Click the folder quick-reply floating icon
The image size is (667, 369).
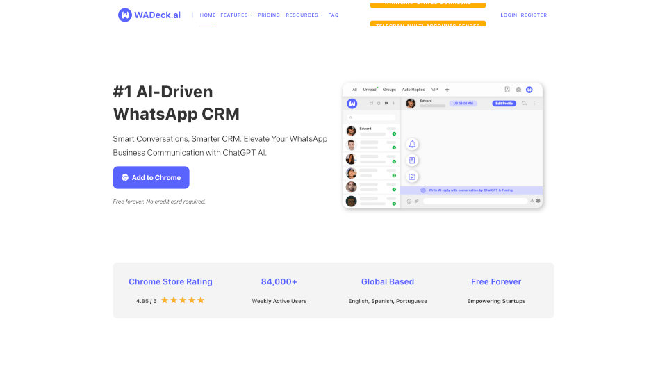tap(412, 177)
